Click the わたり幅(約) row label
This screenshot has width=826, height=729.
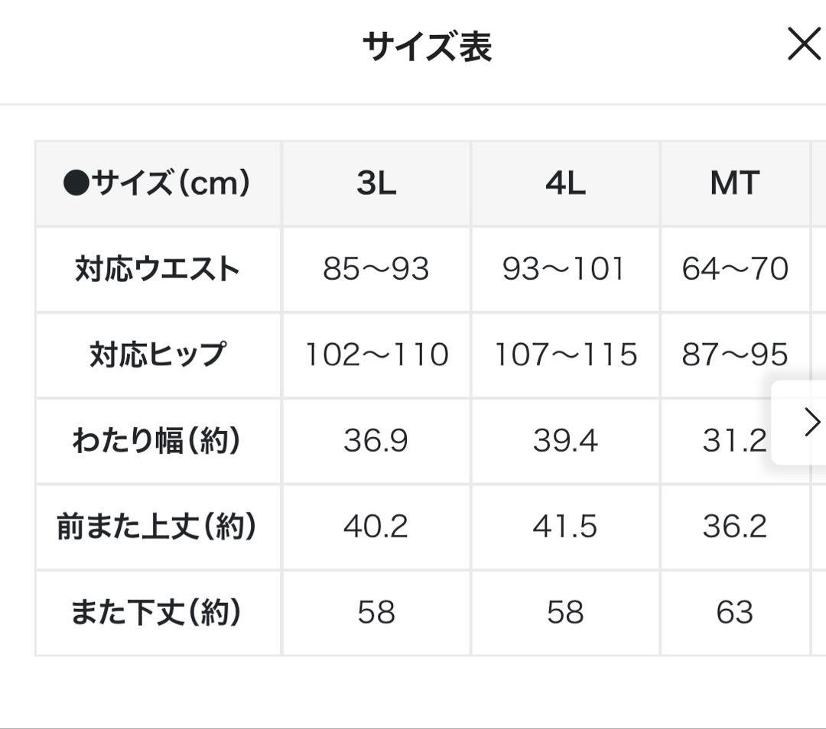(158, 441)
